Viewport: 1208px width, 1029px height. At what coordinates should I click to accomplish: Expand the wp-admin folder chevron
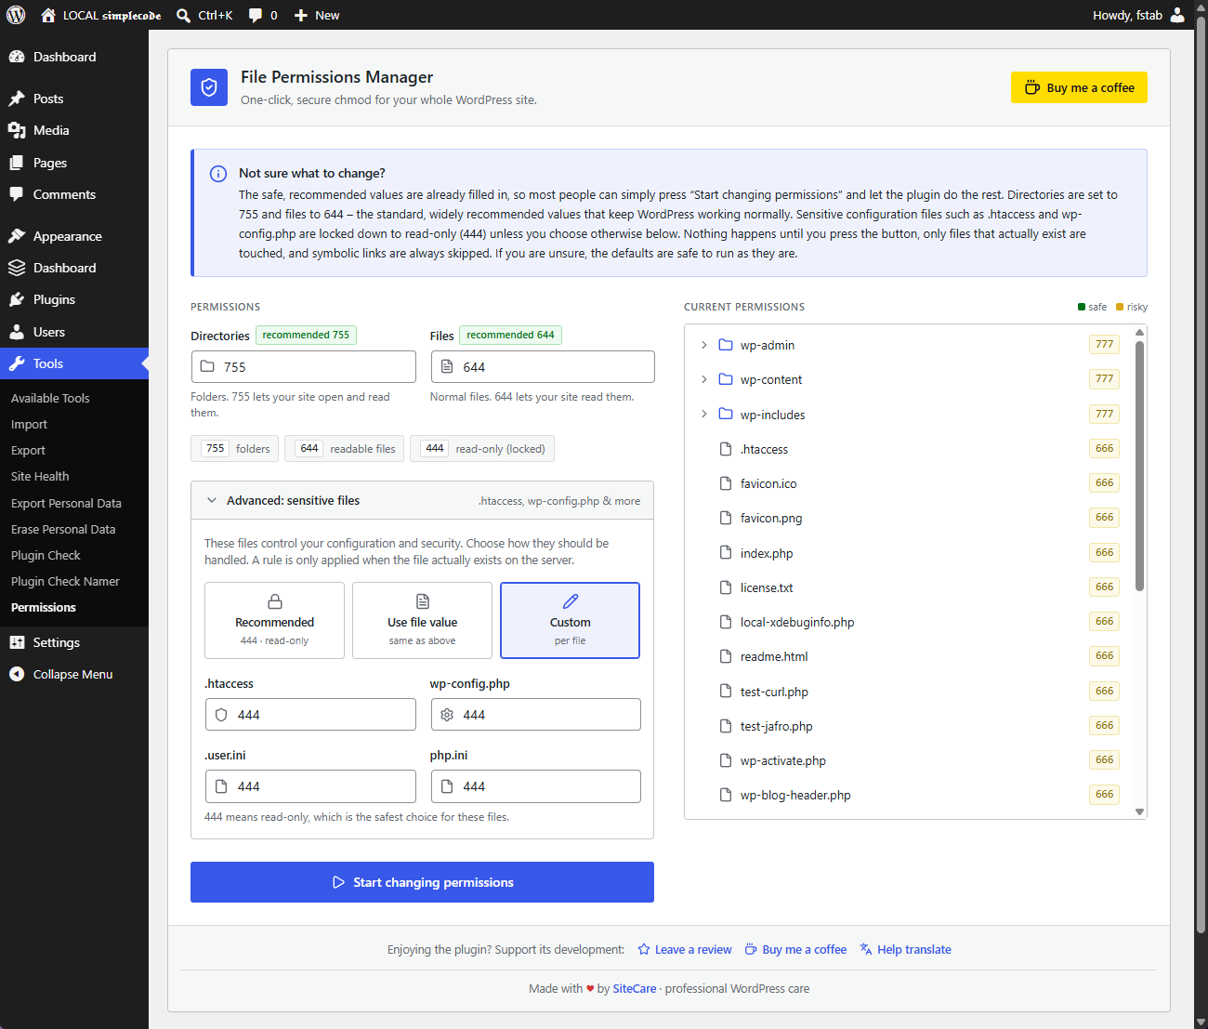(x=703, y=345)
